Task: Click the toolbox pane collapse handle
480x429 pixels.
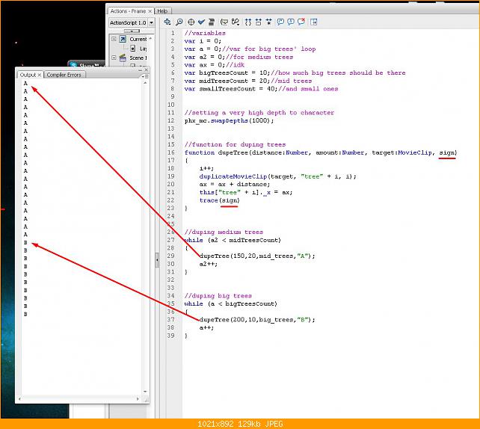Action: click(x=157, y=260)
